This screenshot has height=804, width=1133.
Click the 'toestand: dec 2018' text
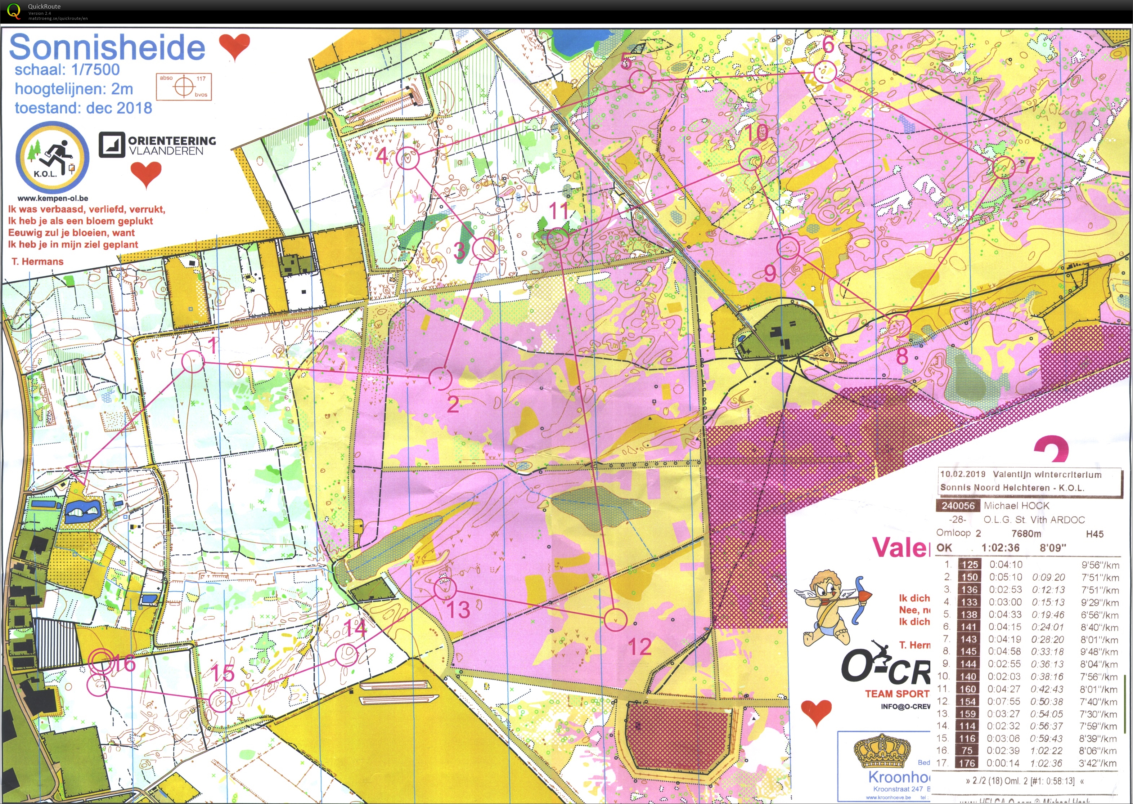(x=83, y=108)
